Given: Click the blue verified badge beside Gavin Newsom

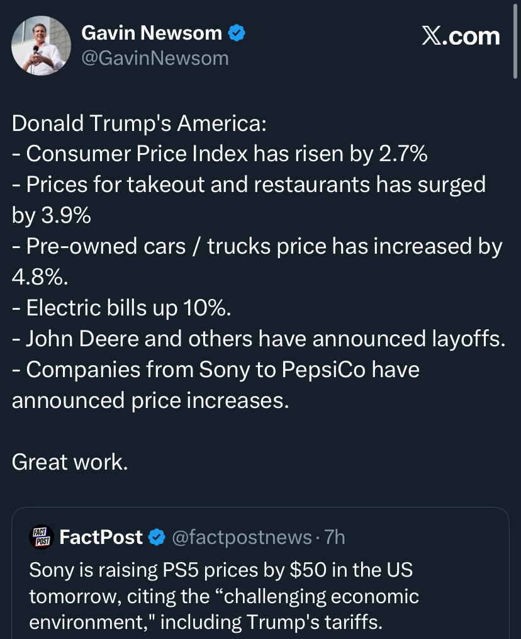Looking at the screenshot, I should click(236, 33).
